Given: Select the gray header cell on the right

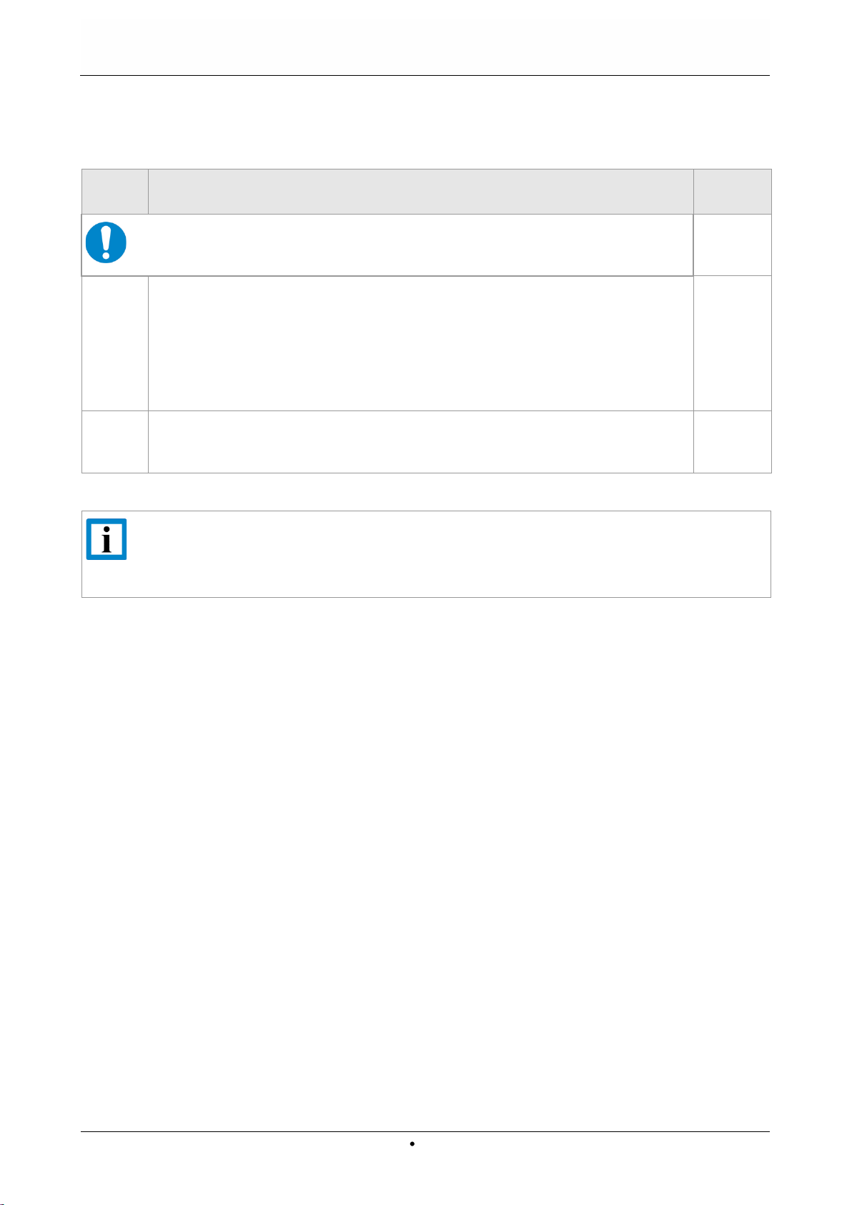Looking at the screenshot, I should coord(733,192).
